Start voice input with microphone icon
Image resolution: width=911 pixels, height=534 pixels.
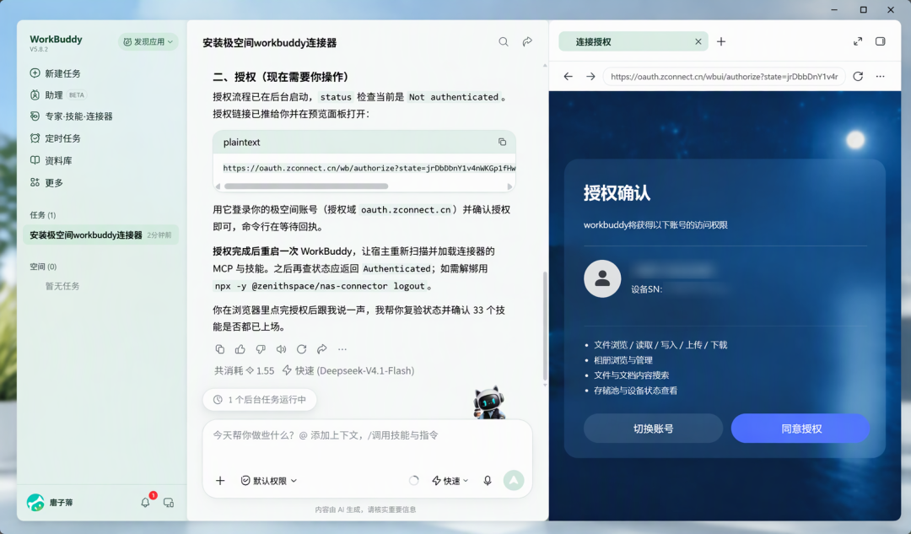point(488,481)
